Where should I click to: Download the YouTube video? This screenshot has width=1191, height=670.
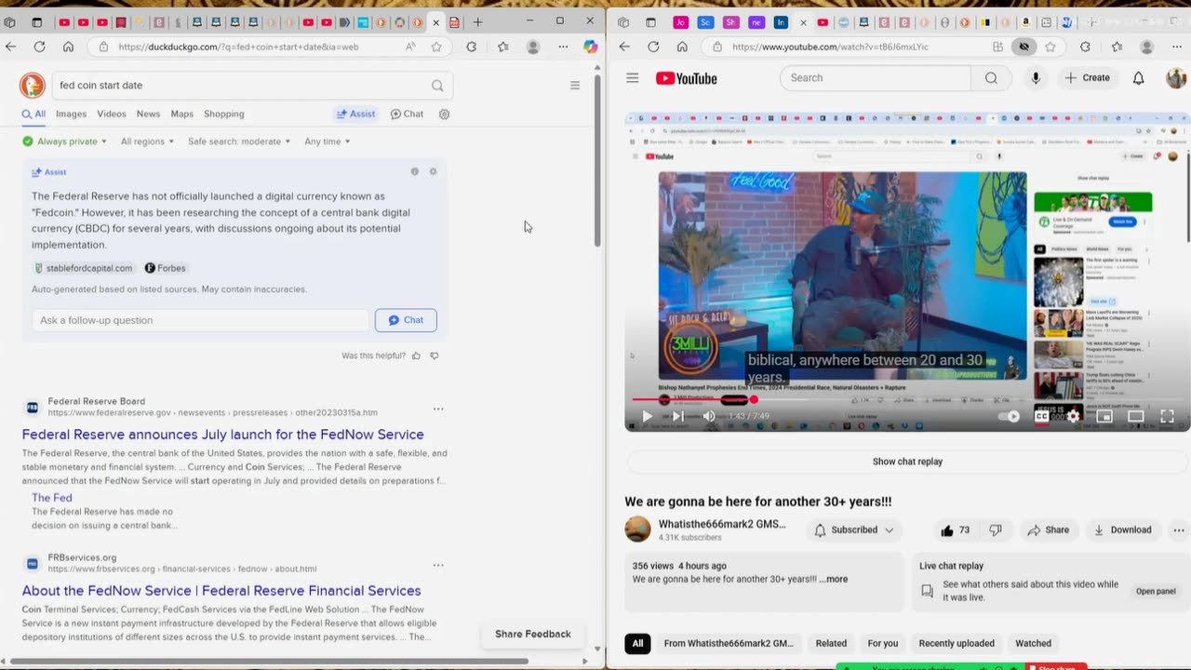[x=1122, y=529]
